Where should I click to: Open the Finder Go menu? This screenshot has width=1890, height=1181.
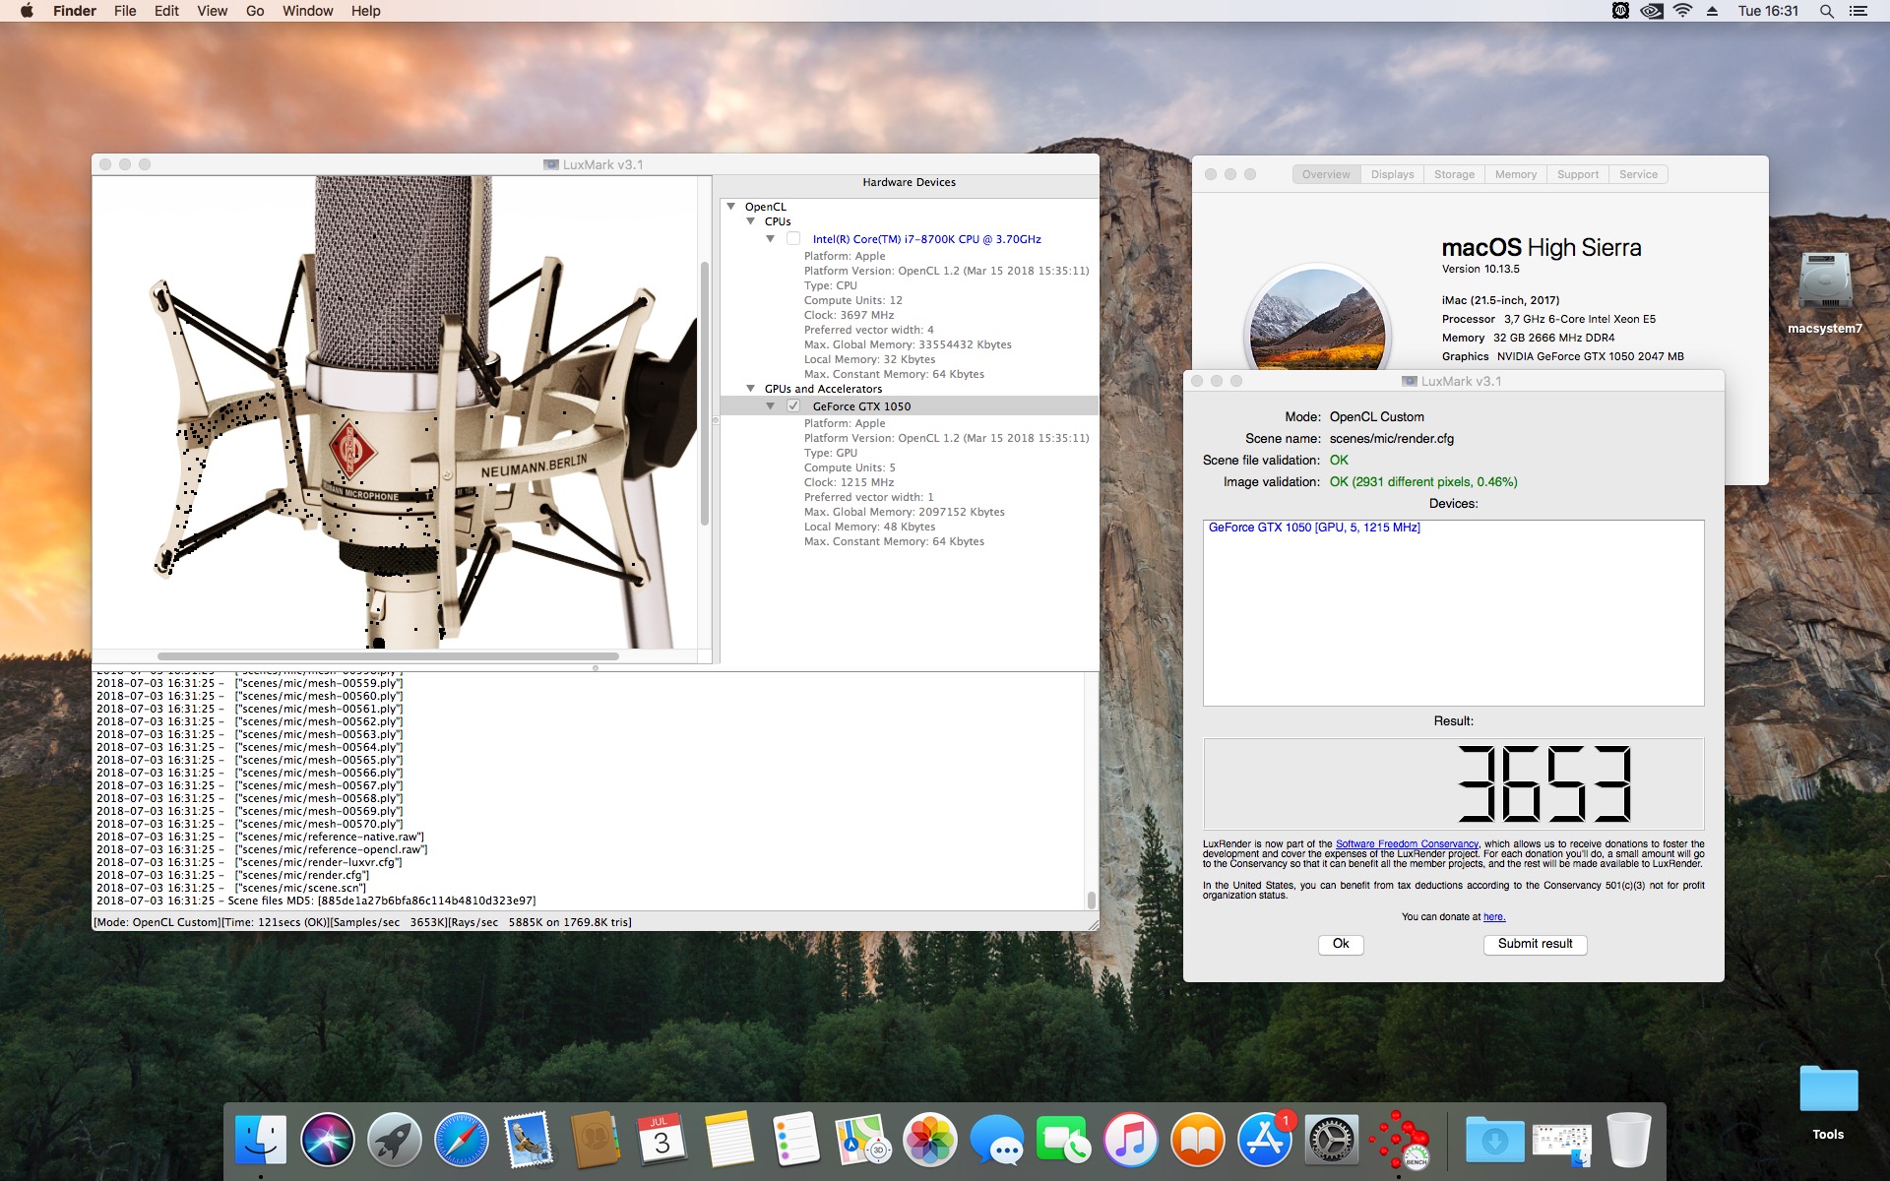point(255,11)
